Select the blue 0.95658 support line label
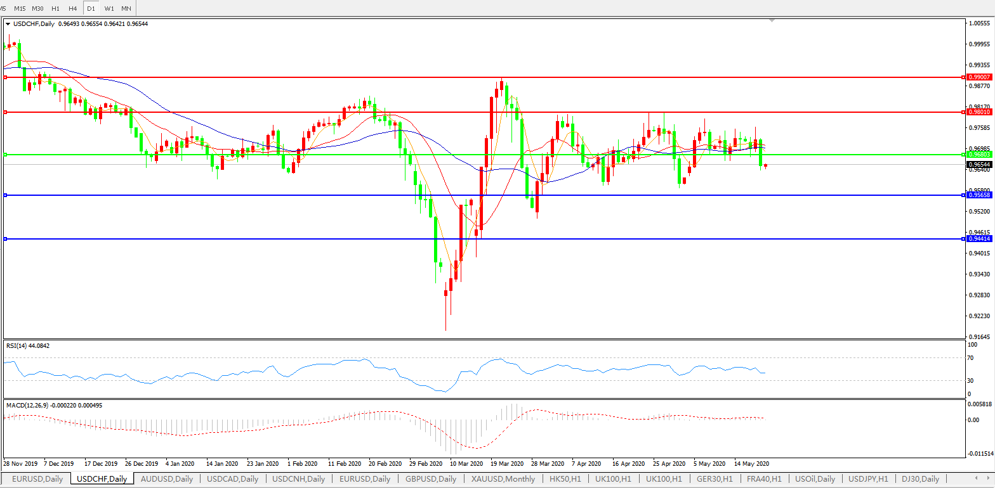The image size is (995, 488). point(979,195)
